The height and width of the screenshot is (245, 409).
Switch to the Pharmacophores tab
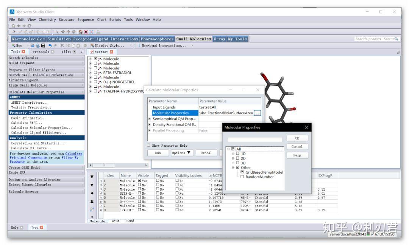(x=157, y=39)
